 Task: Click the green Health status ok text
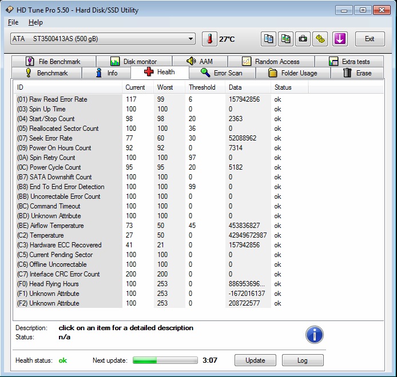[63, 360]
